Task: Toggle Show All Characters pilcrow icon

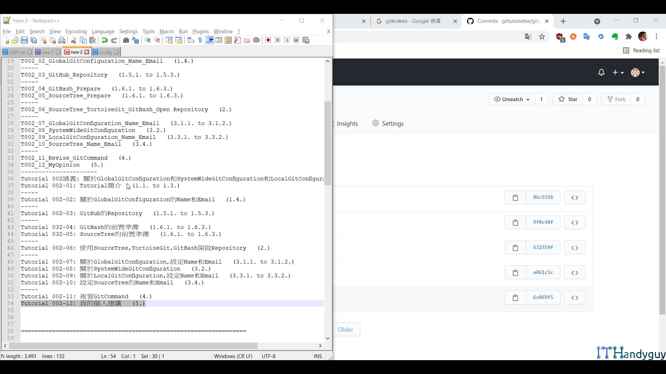Action: click(200, 41)
